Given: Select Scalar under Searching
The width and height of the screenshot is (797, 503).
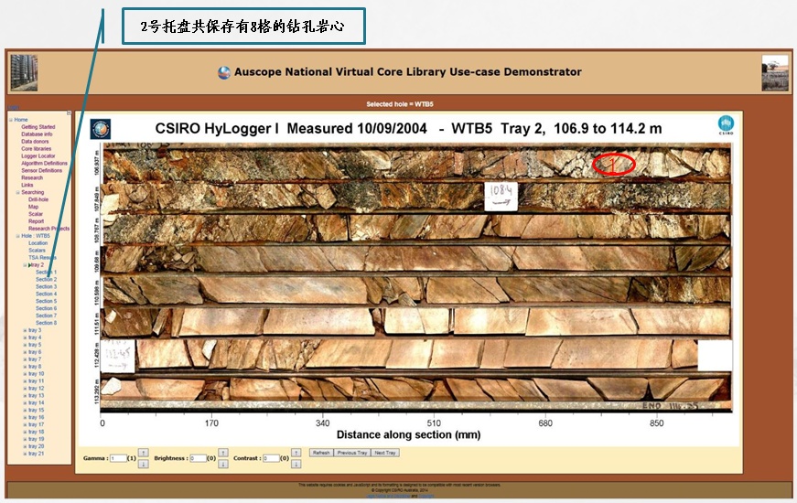Looking at the screenshot, I should point(36,214).
